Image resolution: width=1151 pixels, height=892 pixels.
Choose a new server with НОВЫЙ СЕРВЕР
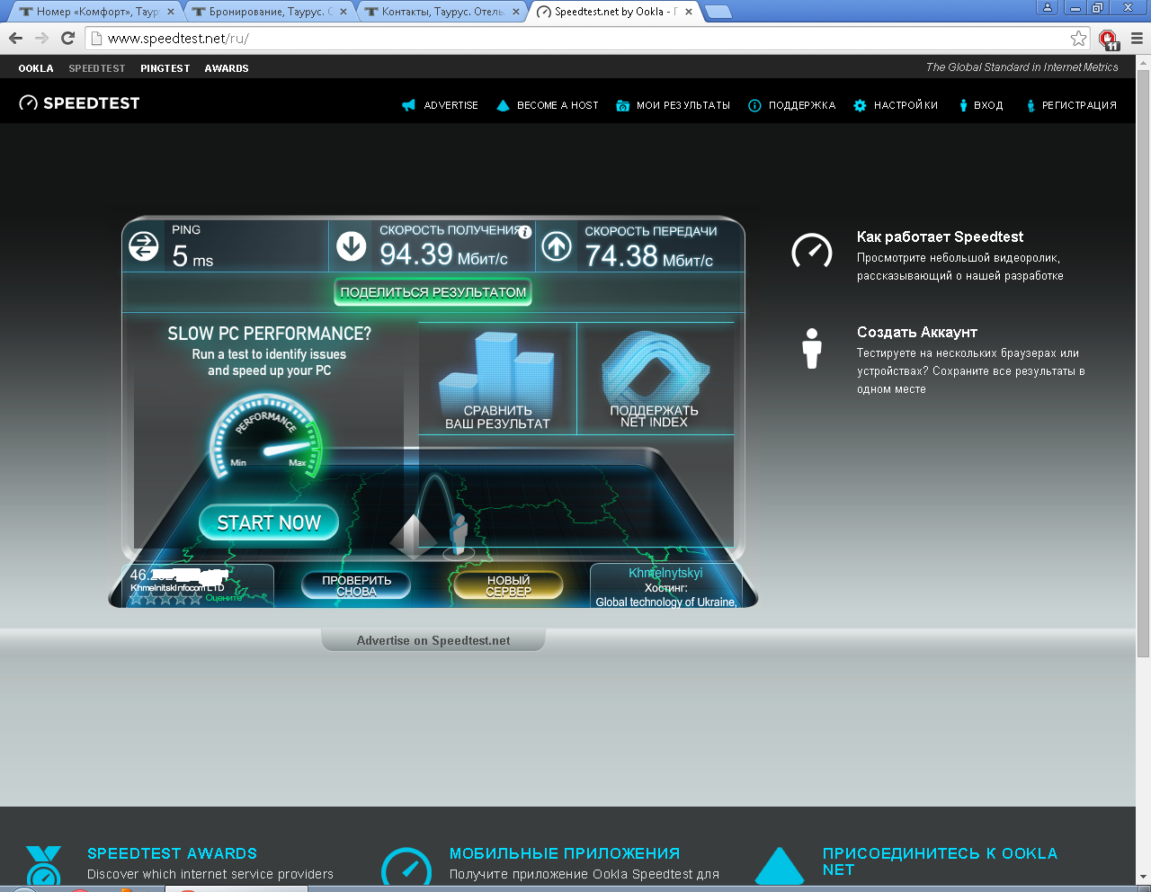(508, 585)
